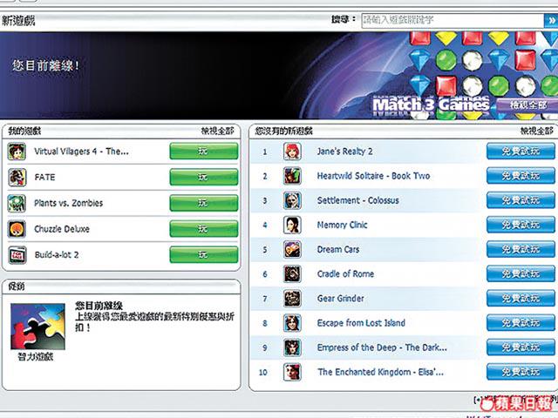Click Gear Grinder title link

(x=341, y=299)
